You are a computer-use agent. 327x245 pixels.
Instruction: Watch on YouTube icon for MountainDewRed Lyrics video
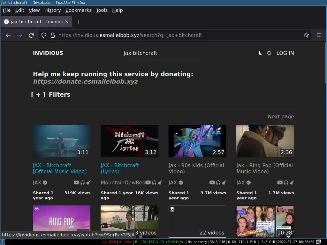[148, 182]
